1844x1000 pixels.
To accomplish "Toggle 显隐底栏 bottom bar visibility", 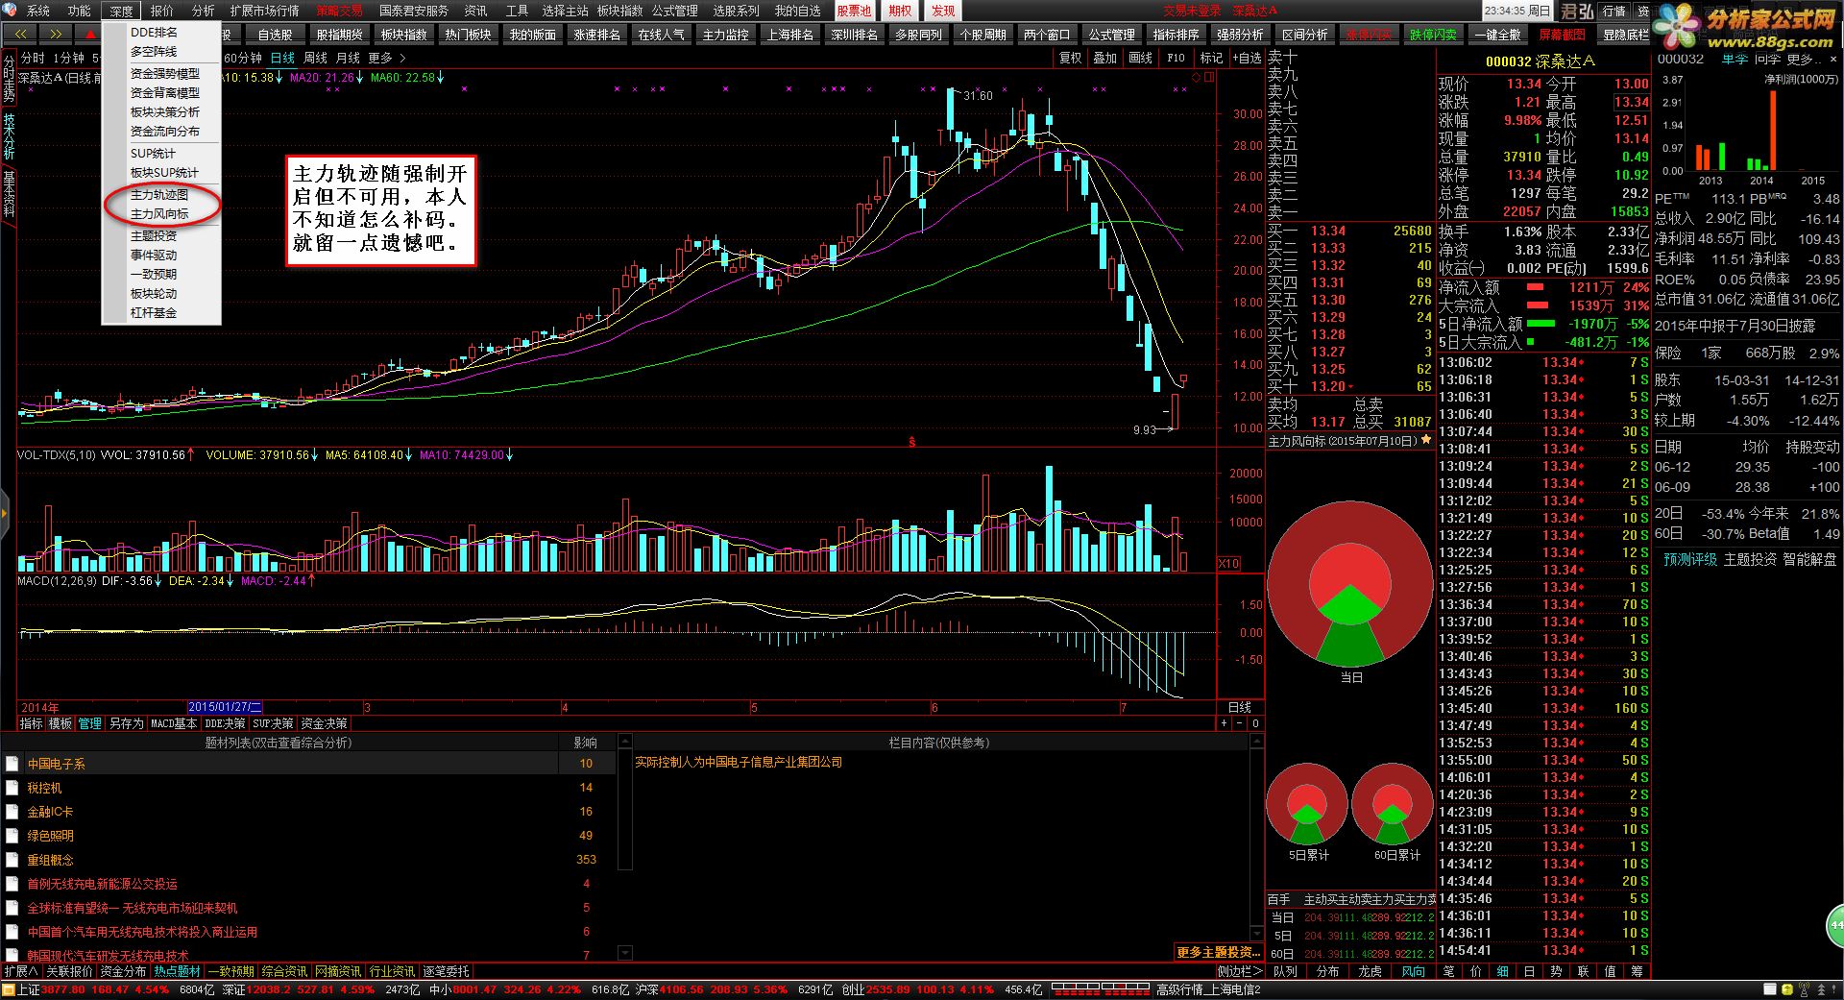I will [1625, 34].
